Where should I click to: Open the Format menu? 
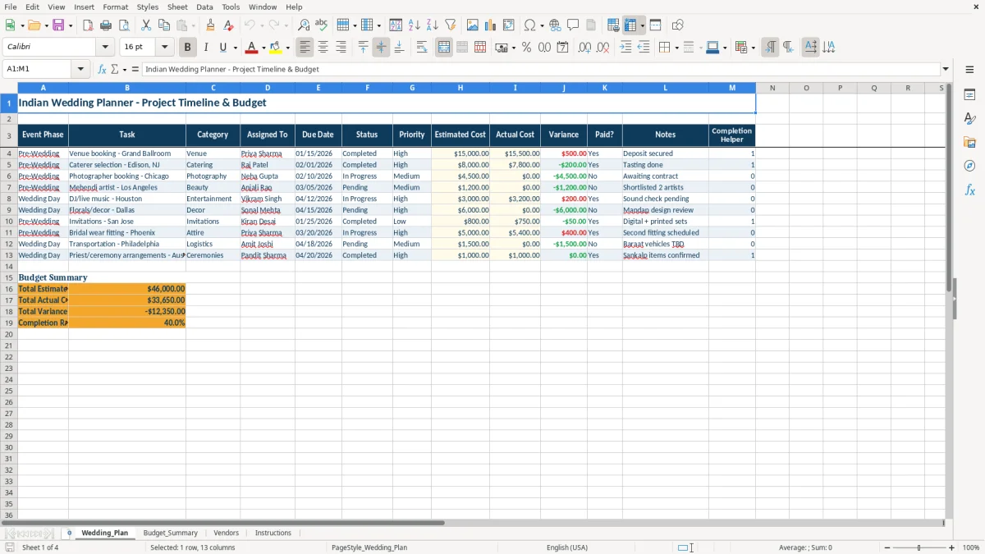coord(115,7)
